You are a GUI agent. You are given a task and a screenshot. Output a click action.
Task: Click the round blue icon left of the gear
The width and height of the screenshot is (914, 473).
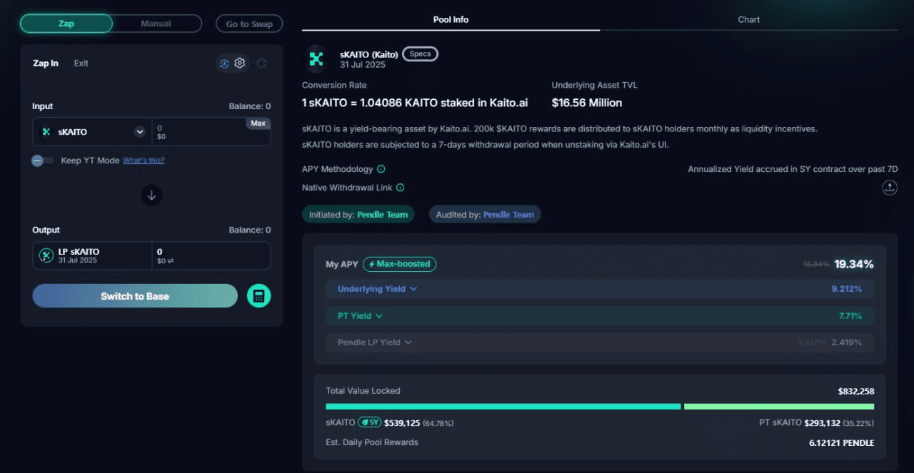click(224, 63)
